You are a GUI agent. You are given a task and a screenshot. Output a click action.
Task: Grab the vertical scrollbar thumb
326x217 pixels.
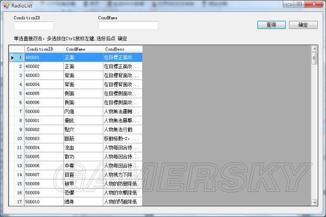(x=314, y=58)
